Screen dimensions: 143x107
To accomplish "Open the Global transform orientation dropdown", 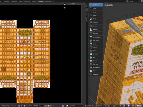I will [x=100, y=106].
